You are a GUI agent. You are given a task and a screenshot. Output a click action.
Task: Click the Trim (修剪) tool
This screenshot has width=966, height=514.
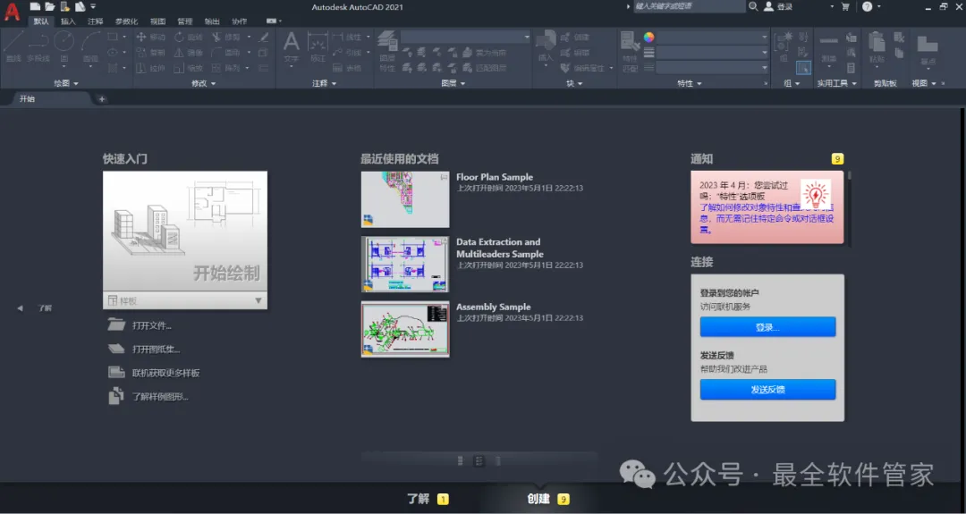click(x=226, y=37)
